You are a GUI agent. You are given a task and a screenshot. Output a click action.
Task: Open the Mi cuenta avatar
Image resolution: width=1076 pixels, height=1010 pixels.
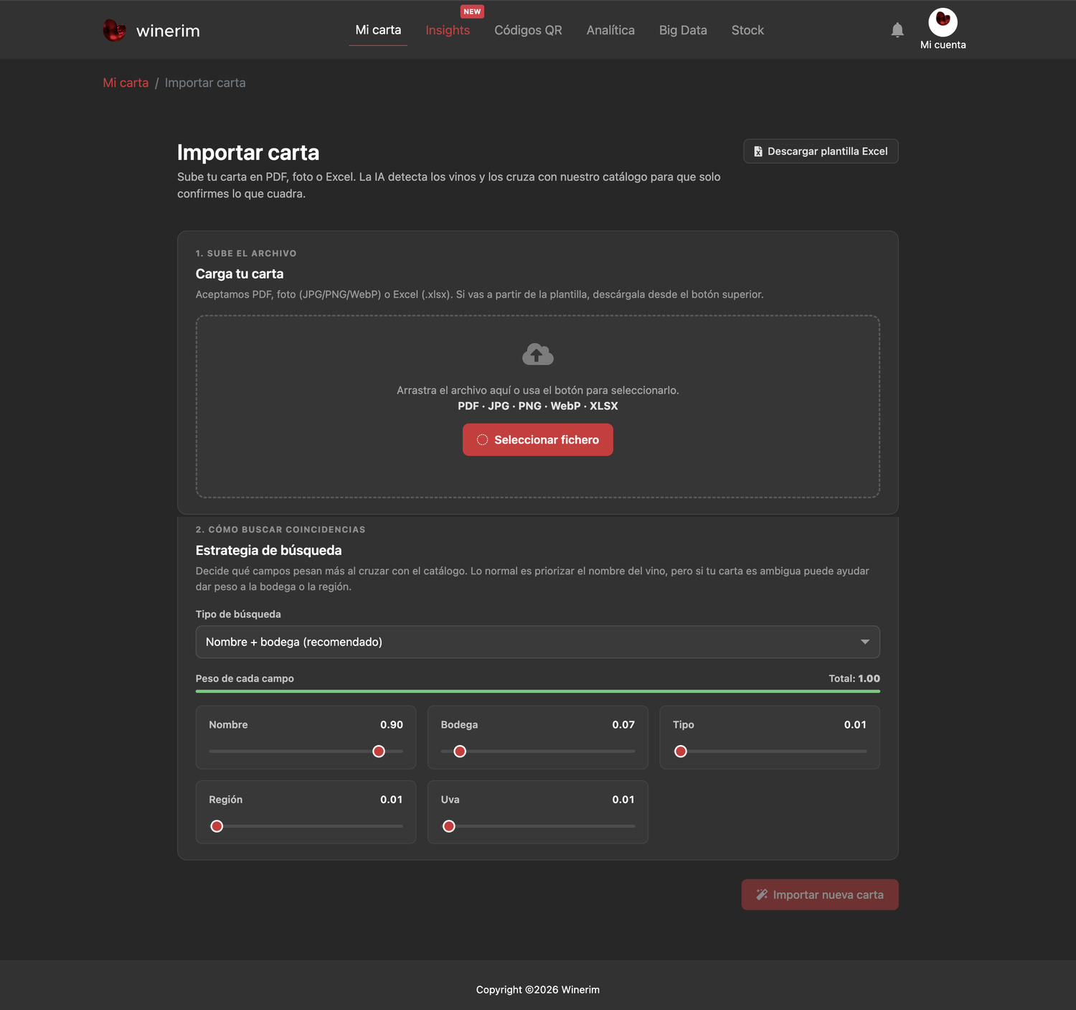coord(943,22)
